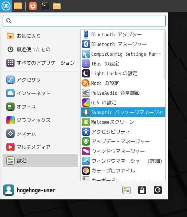Select the インターネット category
The width and height of the screenshot is (187, 217).
pyautogui.click(x=40, y=93)
